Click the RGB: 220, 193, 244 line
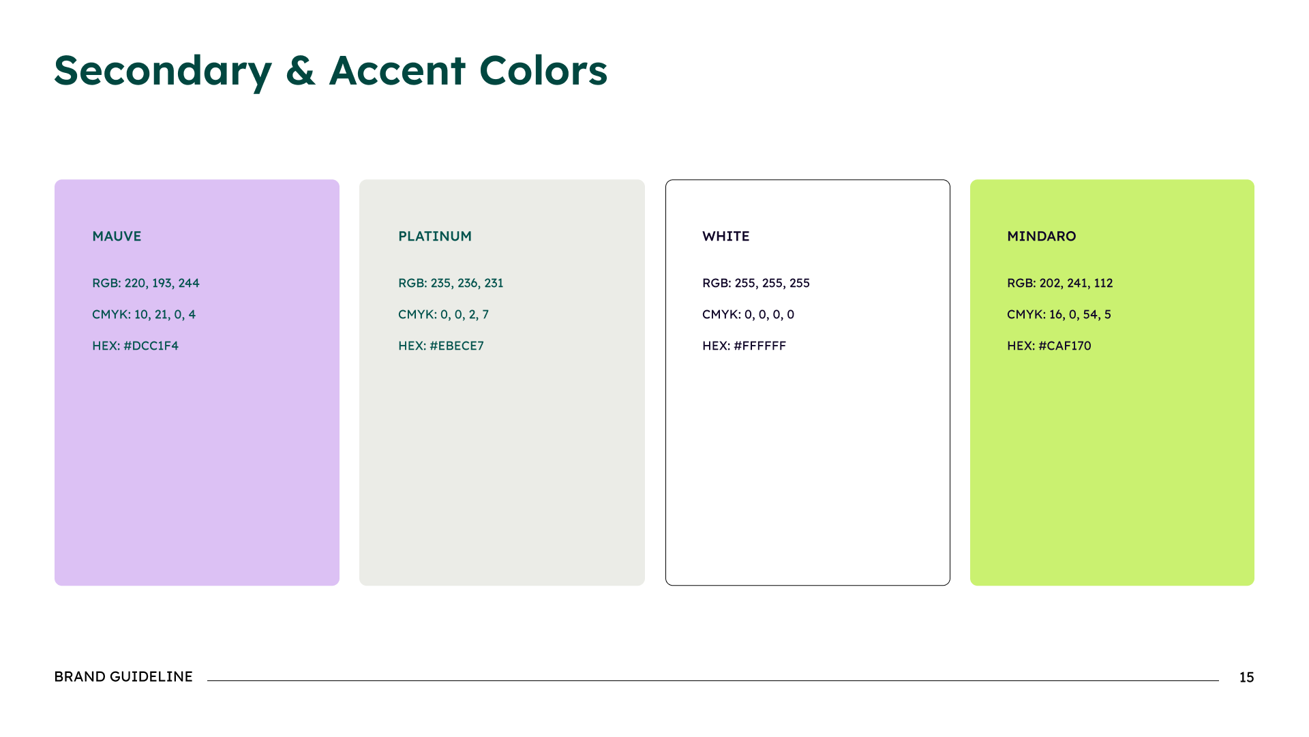The image size is (1309, 737). [x=146, y=283]
